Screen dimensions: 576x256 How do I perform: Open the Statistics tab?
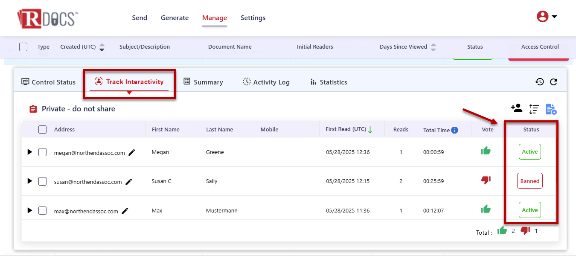point(329,82)
